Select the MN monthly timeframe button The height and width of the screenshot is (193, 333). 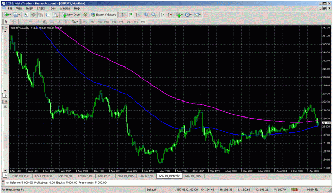pos(143,22)
